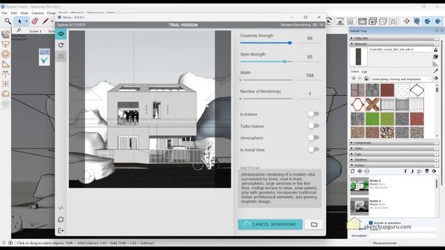Click the Update Scene refresh icon
445x250 pixels.
(x=353, y=172)
